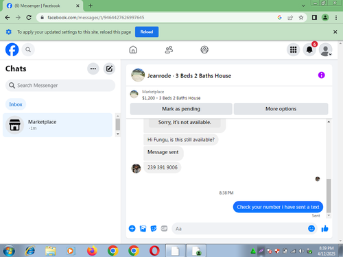Click the 'Check your number i have sent a text' bubble
This screenshot has width=343, height=257.
278,207
